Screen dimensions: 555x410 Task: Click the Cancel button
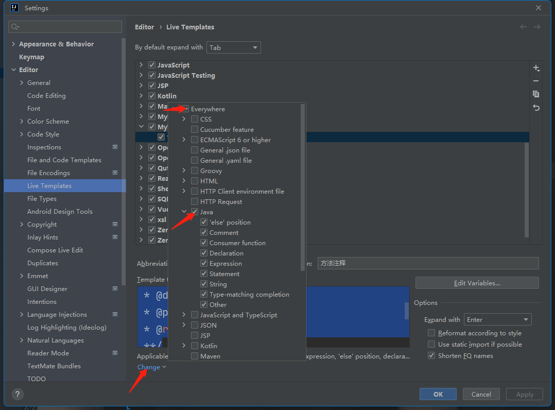pyautogui.click(x=481, y=394)
